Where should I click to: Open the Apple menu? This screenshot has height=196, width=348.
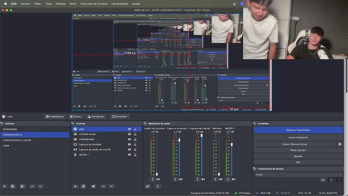click(5, 4)
